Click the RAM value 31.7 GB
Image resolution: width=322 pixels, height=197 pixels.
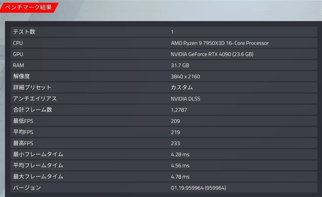point(180,65)
